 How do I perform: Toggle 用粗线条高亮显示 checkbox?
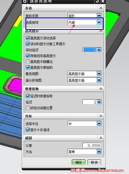[x=28, y=56]
